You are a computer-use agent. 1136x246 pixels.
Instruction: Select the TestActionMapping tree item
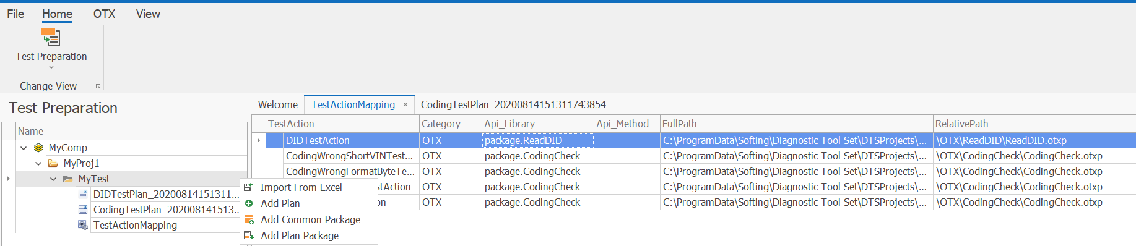pos(135,225)
